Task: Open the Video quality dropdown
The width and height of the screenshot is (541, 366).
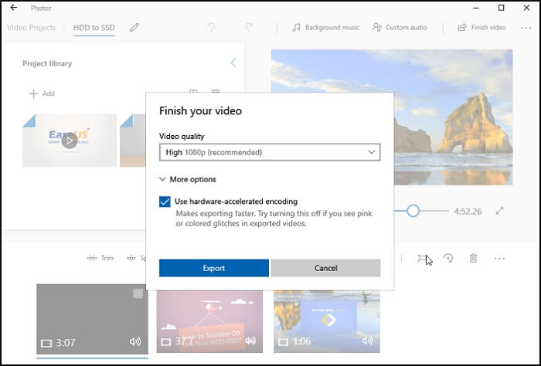Action: click(x=269, y=153)
